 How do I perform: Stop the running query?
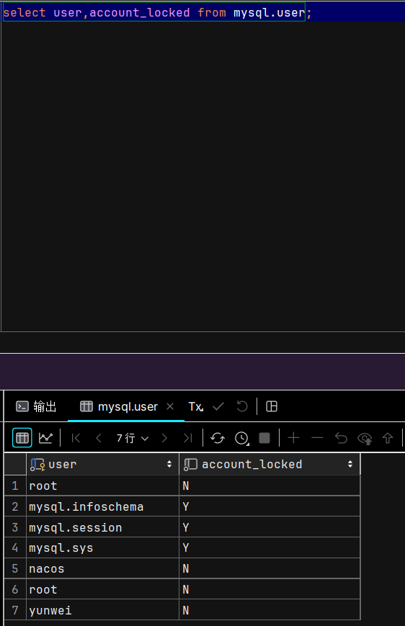264,438
